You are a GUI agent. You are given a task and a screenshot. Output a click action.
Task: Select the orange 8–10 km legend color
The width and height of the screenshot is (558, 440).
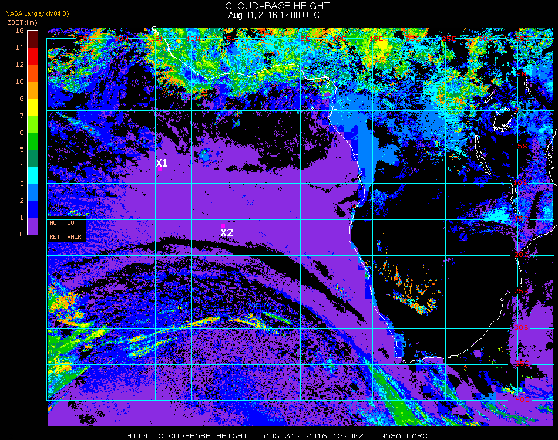pyautogui.click(x=32, y=90)
